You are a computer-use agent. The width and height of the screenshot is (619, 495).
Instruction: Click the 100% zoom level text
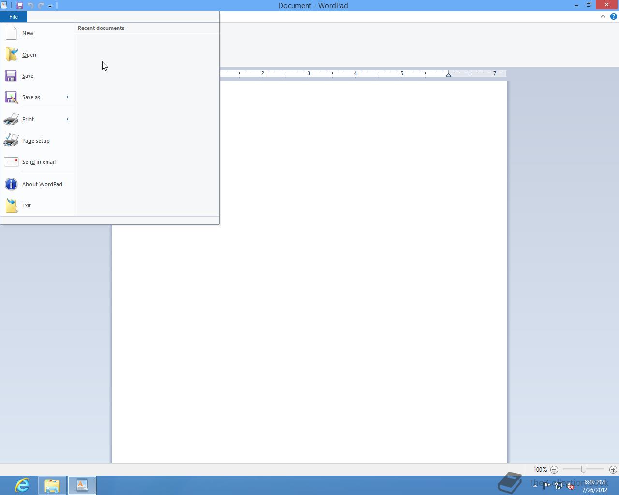[540, 469]
